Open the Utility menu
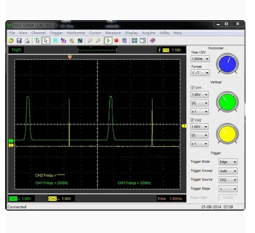Screen dimensions: 255x233 [x=164, y=33]
